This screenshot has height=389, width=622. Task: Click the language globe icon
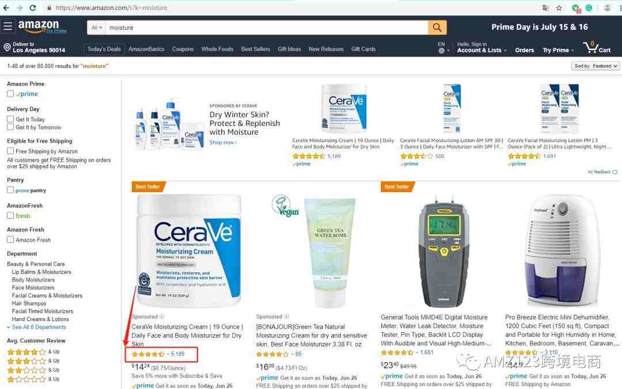[x=442, y=51]
